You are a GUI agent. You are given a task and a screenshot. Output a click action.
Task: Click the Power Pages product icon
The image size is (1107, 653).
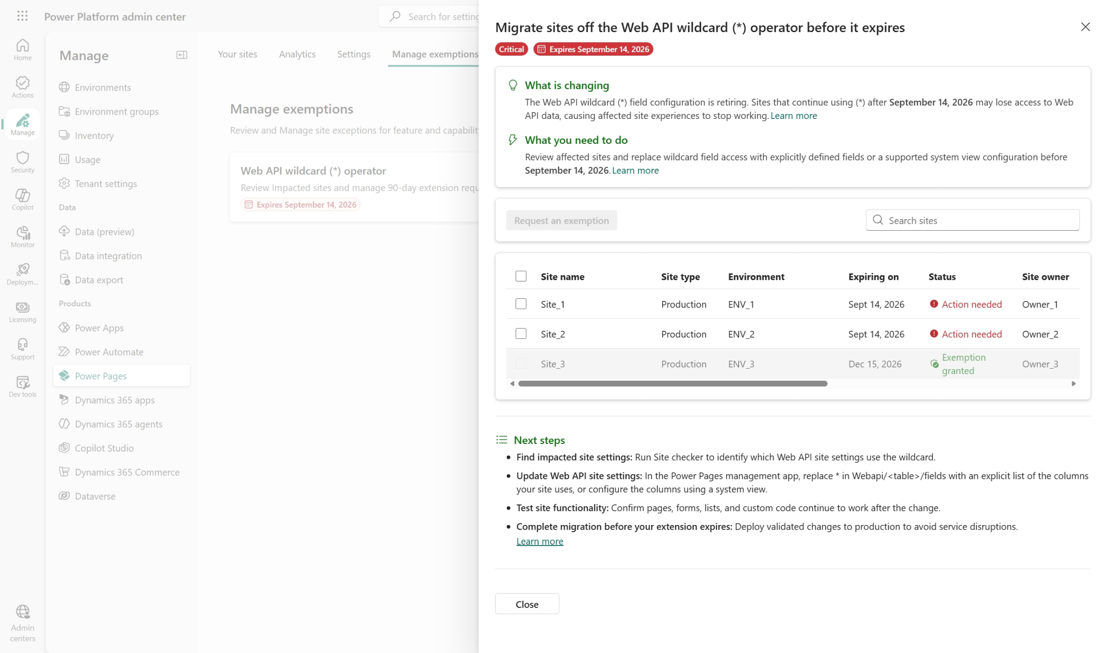click(64, 375)
